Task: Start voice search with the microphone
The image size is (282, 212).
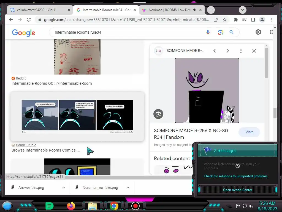Action: (208, 32)
